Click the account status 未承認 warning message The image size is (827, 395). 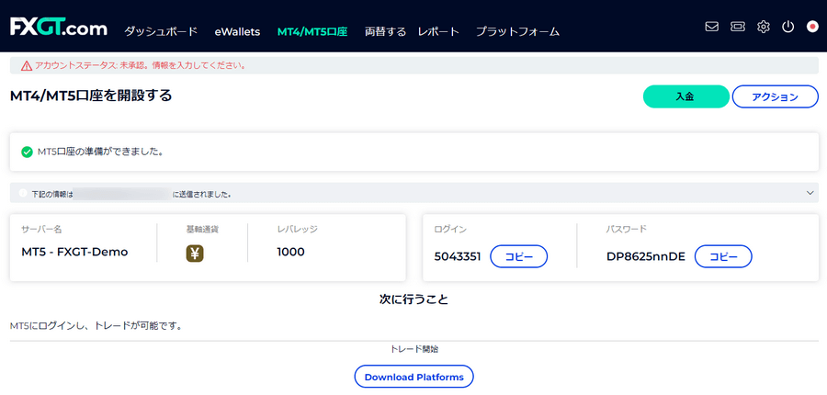tap(140, 66)
